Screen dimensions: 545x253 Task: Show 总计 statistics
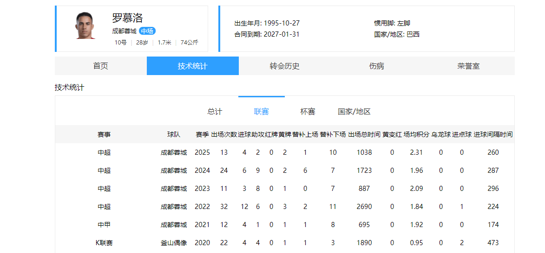click(215, 112)
